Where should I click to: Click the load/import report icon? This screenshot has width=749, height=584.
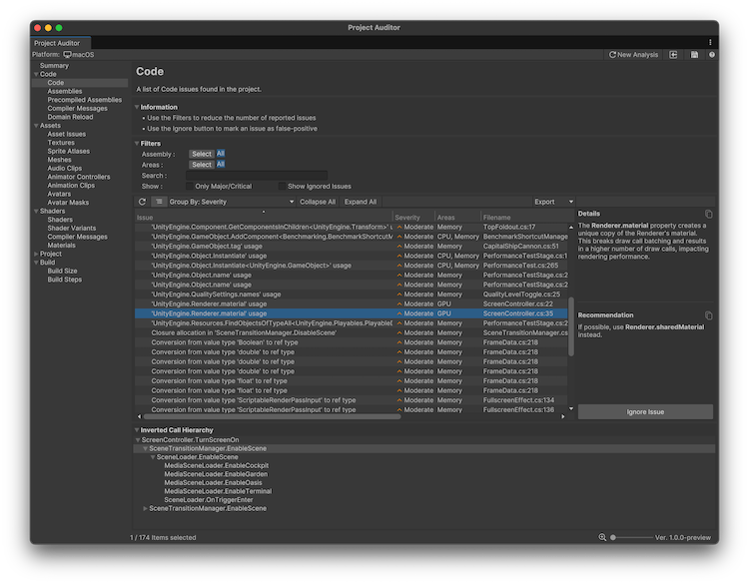(x=674, y=55)
